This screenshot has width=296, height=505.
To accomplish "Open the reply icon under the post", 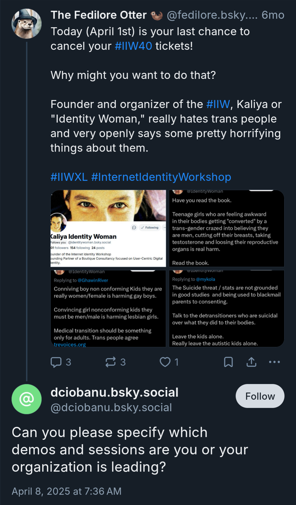I will point(56,362).
